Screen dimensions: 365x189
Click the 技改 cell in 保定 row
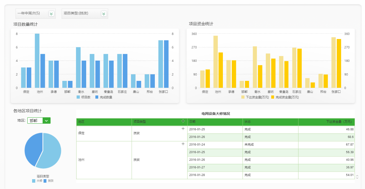coord(160,133)
